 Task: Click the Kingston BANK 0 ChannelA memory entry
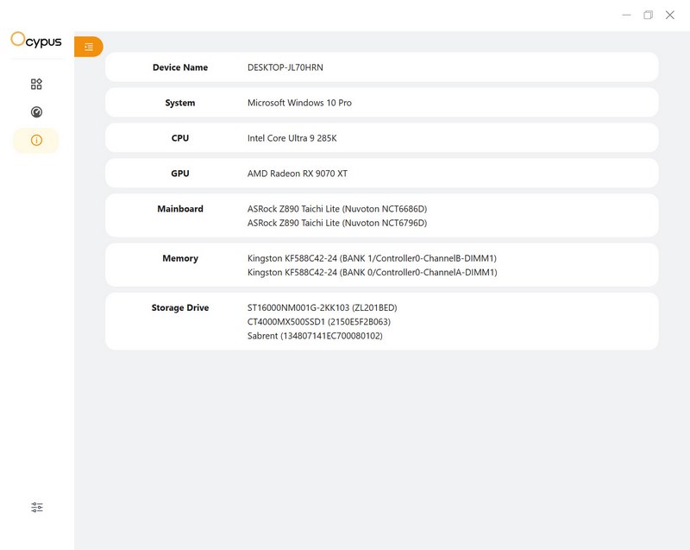click(x=372, y=272)
